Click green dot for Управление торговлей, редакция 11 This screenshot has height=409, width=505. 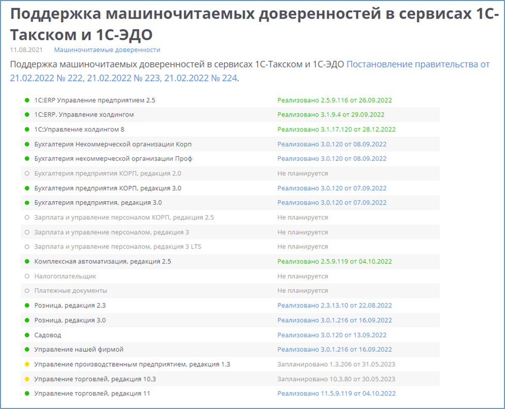point(27,394)
